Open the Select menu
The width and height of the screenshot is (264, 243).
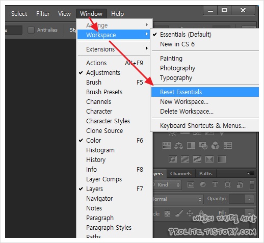tap(19, 14)
